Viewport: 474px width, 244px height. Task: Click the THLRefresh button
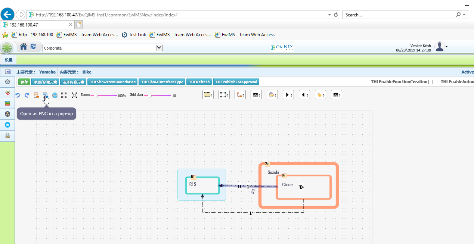(x=199, y=82)
